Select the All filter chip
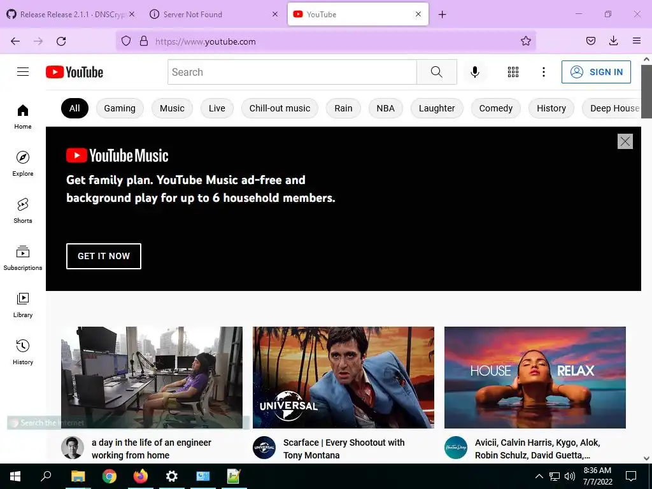652x489 pixels. pos(74,108)
